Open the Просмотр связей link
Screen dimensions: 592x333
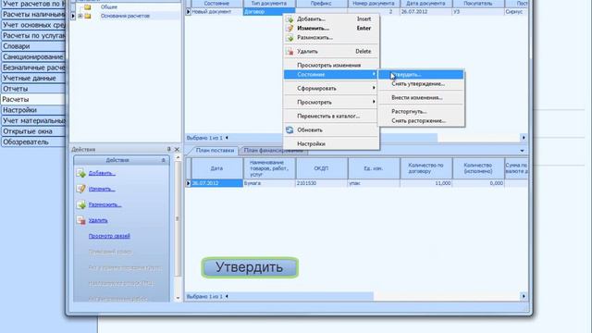tap(109, 236)
